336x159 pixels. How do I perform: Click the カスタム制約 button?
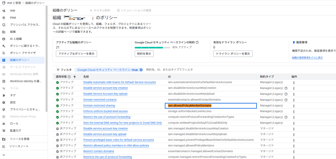coord(100,10)
